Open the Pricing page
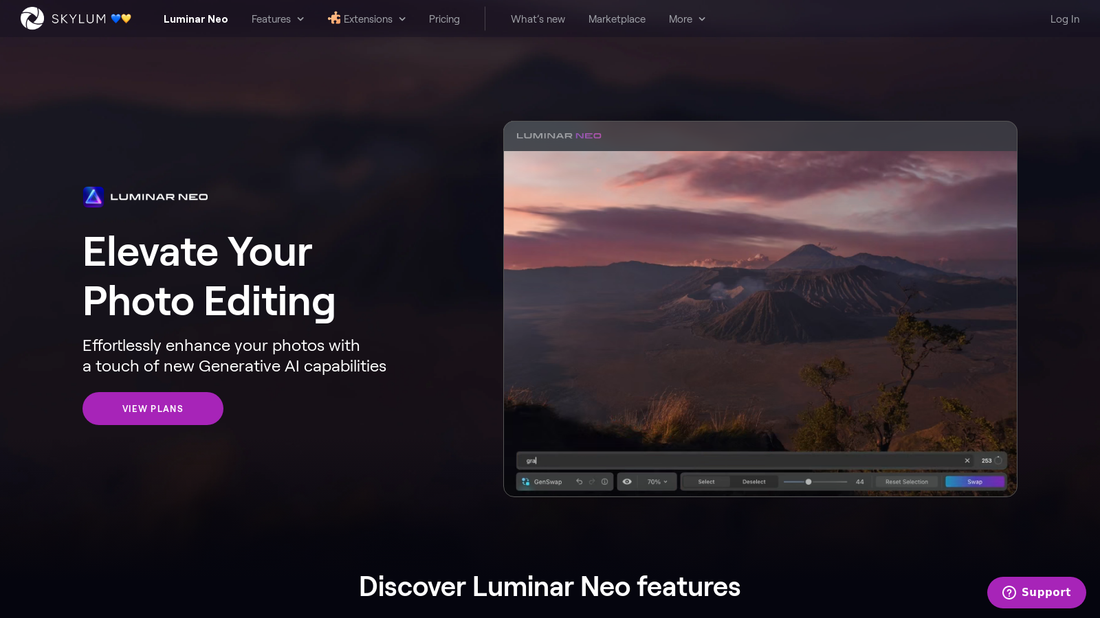Screen dimensions: 1100x618 point(444,19)
